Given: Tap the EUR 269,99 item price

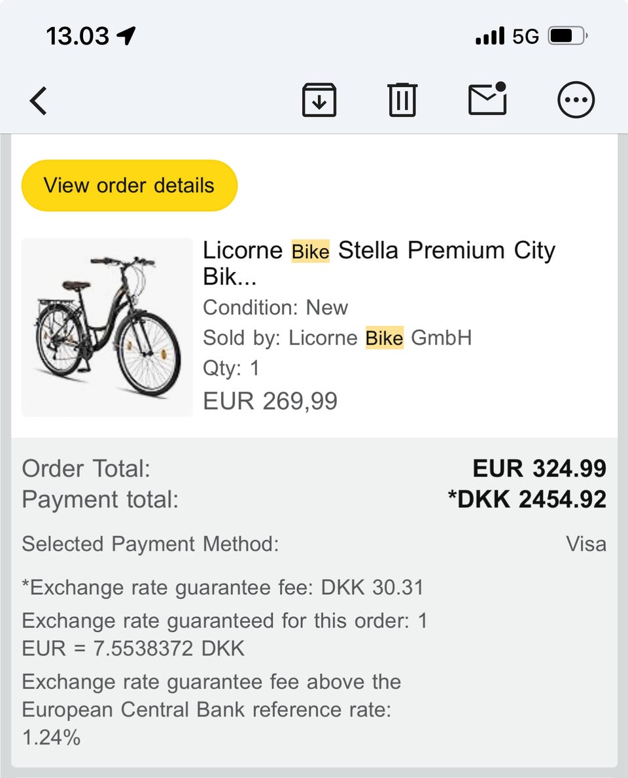Looking at the screenshot, I should point(270,400).
